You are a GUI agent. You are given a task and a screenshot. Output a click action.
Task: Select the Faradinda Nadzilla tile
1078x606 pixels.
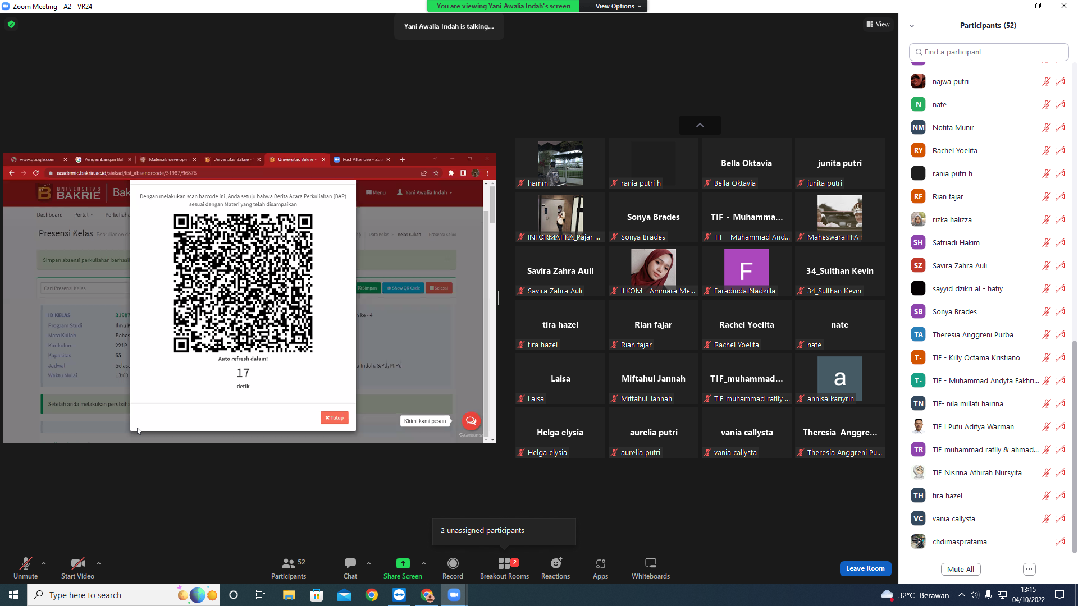(747, 271)
